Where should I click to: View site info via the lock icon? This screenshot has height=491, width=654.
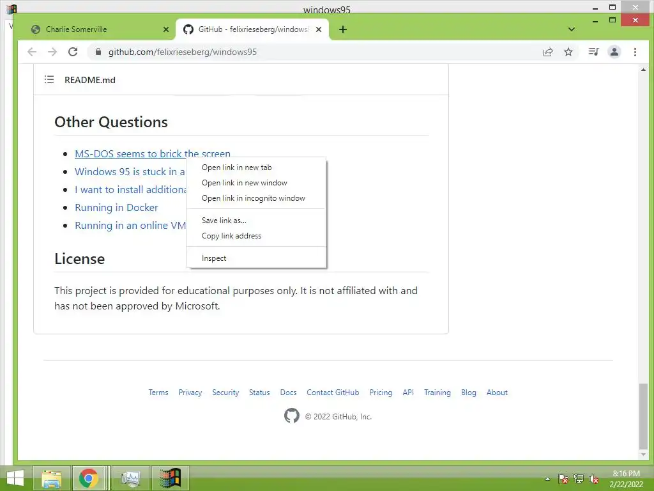pos(98,52)
